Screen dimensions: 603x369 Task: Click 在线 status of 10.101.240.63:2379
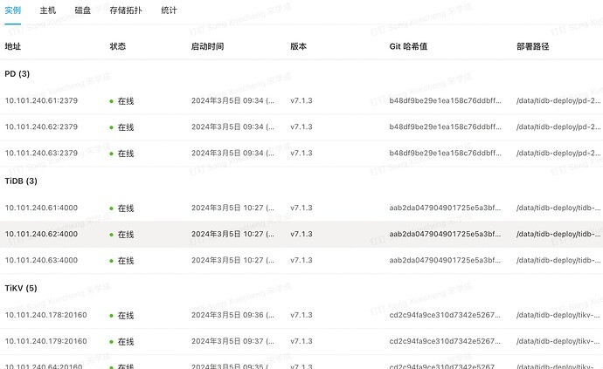[x=121, y=154]
